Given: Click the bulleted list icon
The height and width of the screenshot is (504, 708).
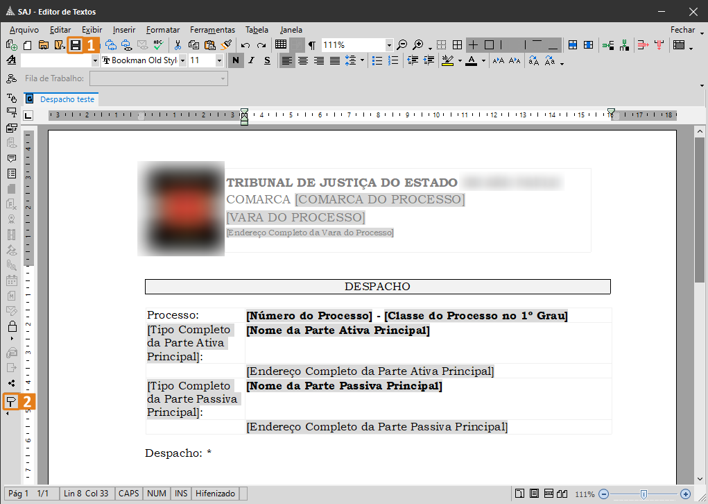Looking at the screenshot, I should 377,61.
